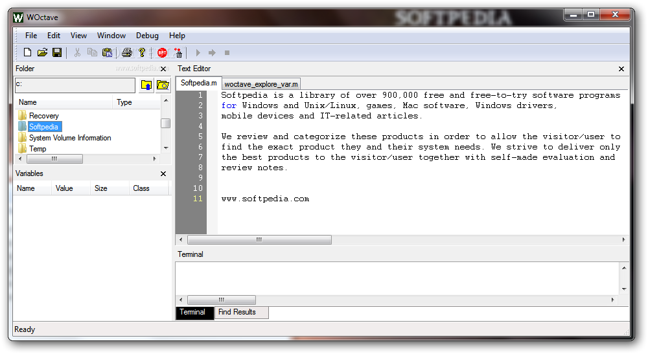Click the Variables Name column header
Image resolution: width=648 pixels, height=354 pixels.
click(x=32, y=188)
